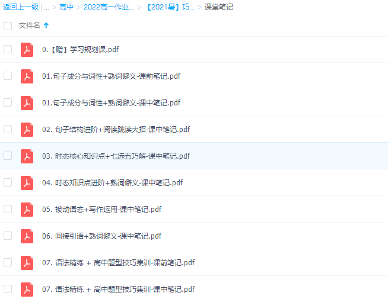388x299 pixels.
Task: Navigate to 高中 folder in breadcrumb
Action: click(x=66, y=8)
